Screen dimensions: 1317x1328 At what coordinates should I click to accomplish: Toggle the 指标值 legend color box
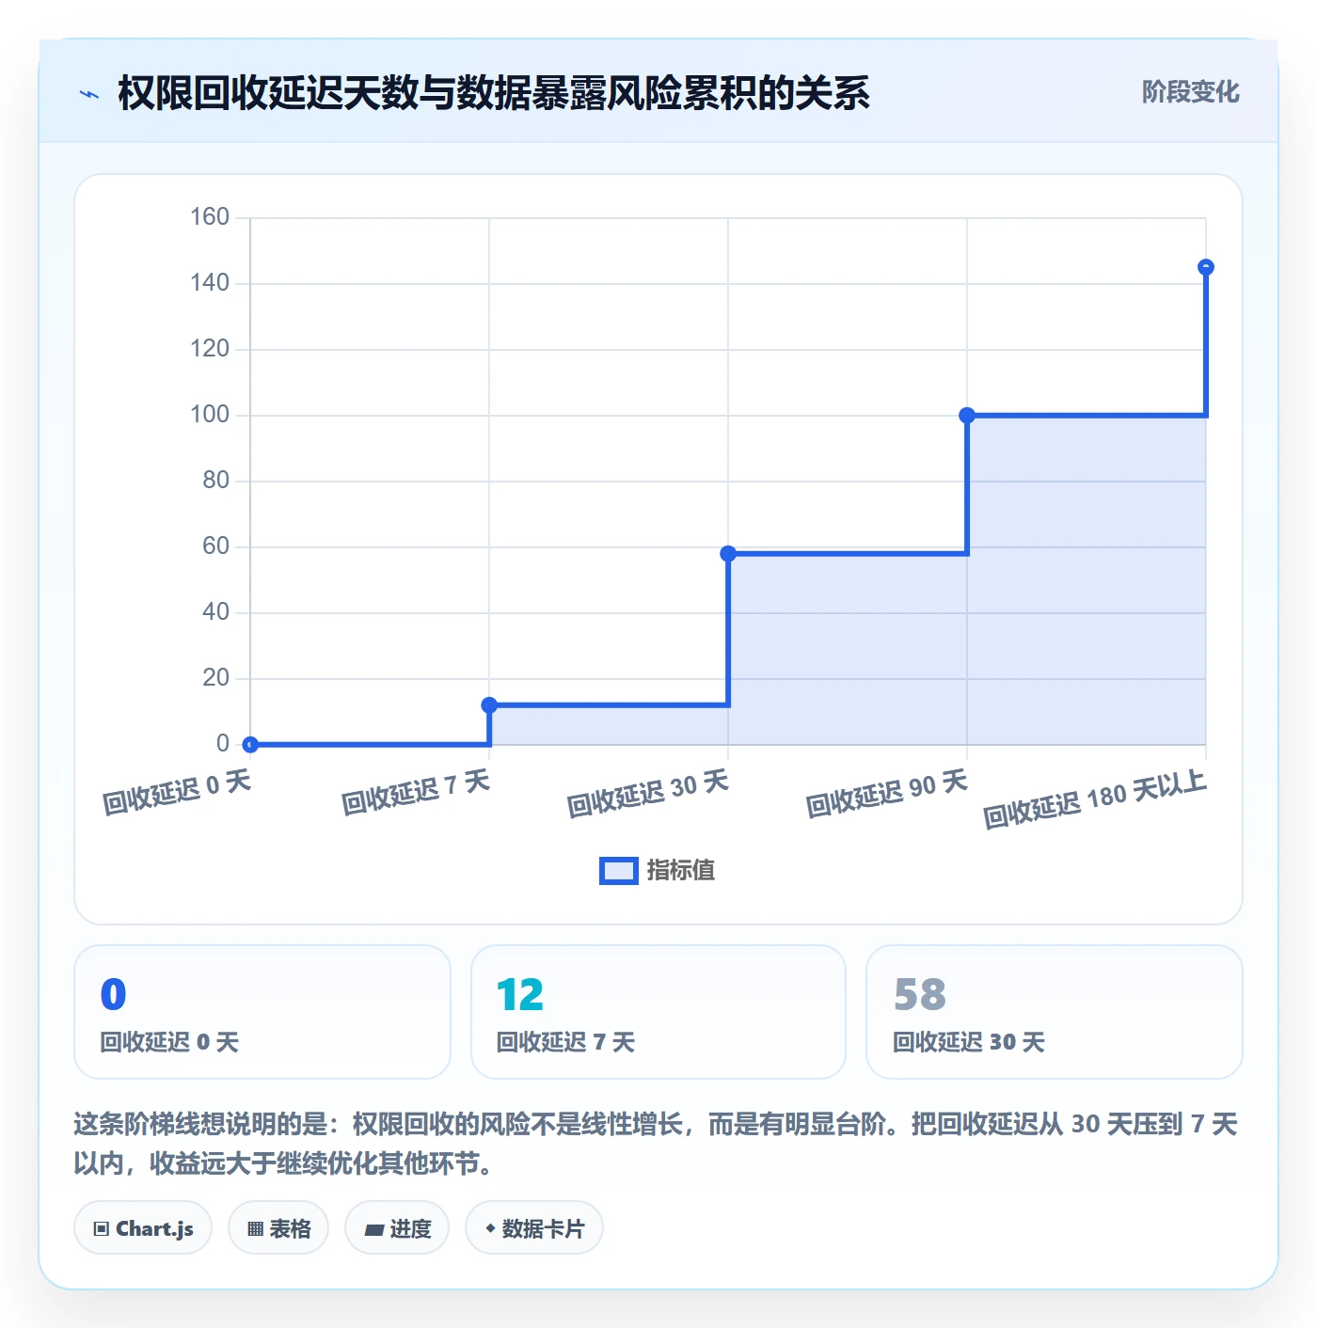(619, 871)
